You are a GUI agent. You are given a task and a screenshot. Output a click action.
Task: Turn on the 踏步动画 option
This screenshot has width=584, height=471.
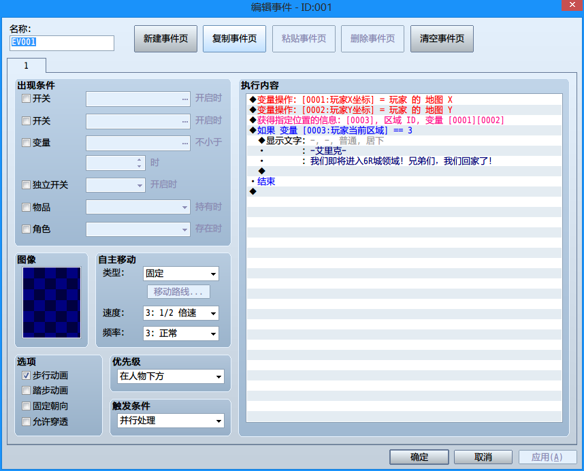click(x=26, y=390)
